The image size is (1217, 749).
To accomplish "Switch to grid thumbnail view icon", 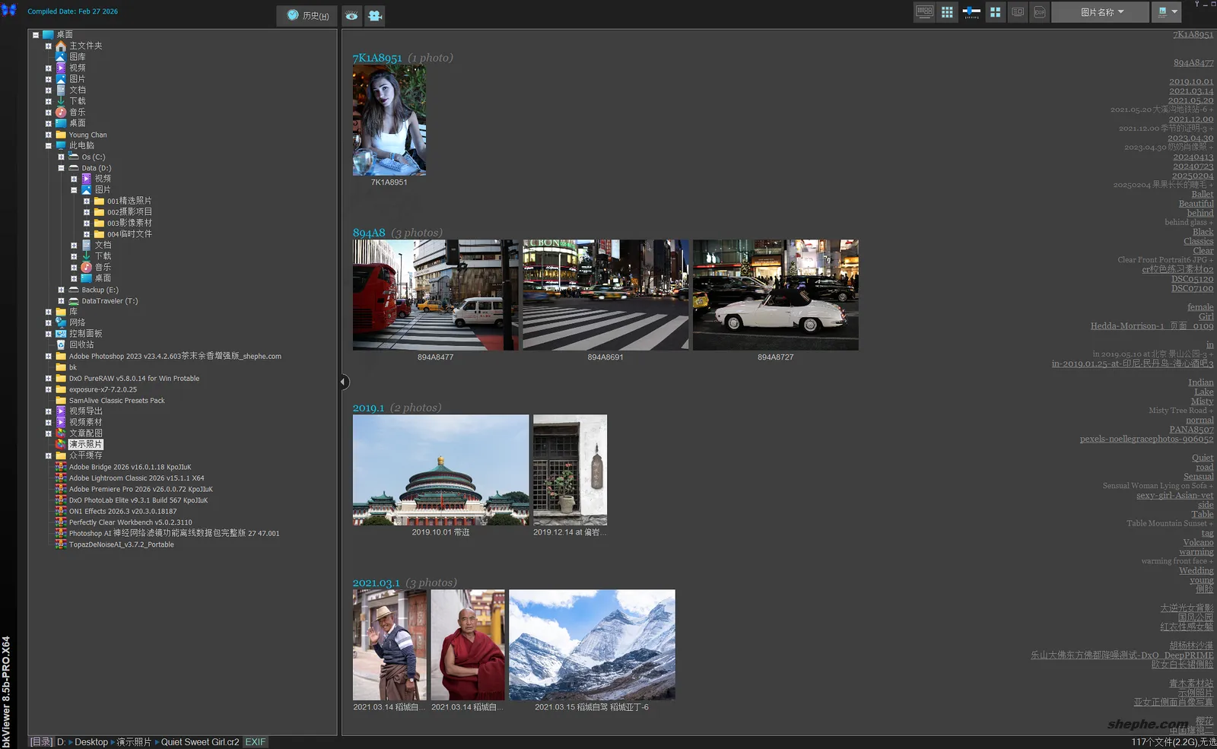I will pos(947,12).
